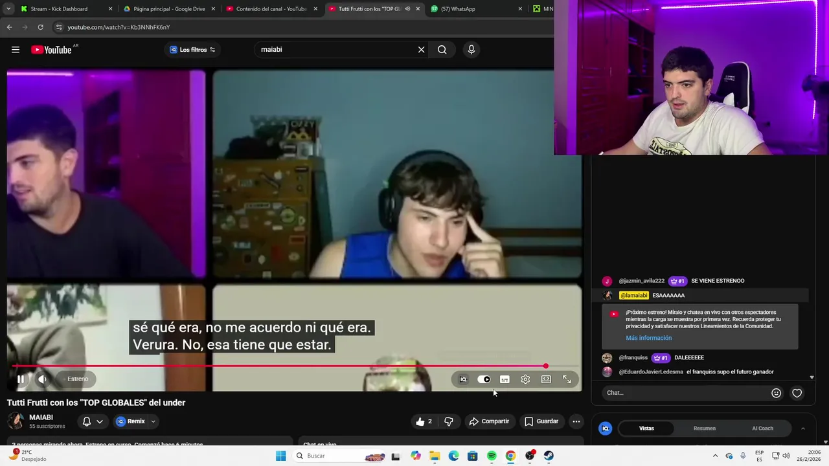Start voice search with the microphone
Viewport: 829px width, 466px height.
[x=471, y=50]
